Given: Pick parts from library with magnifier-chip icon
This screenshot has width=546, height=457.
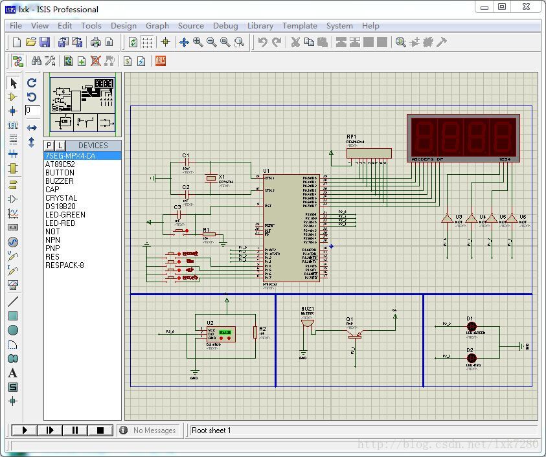Looking at the screenshot, I should click(401, 42).
